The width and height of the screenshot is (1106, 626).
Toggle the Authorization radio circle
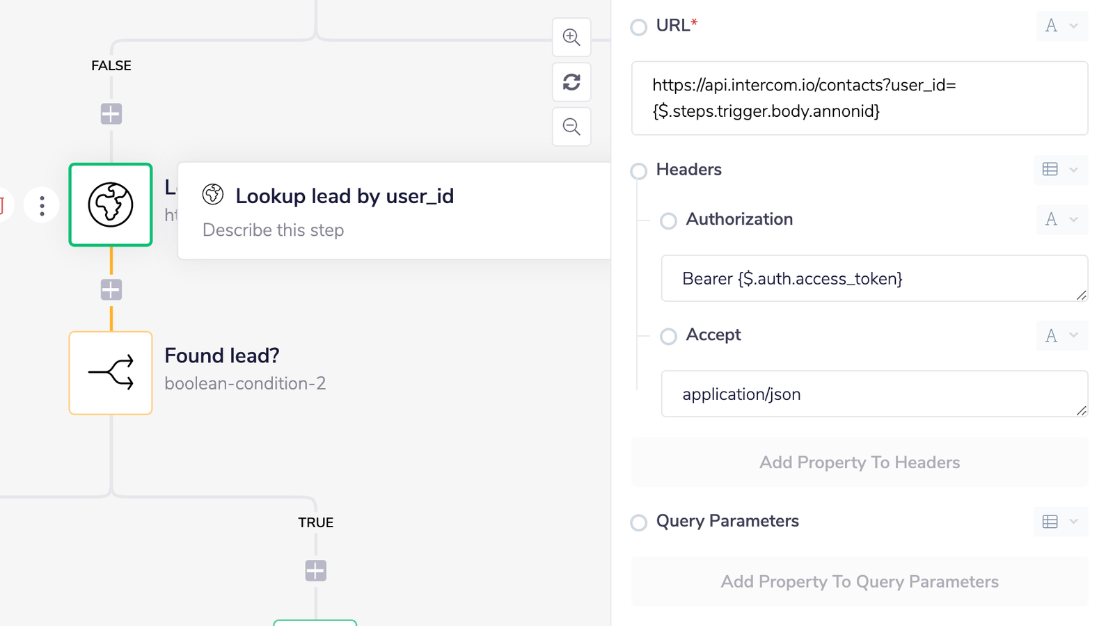668,220
